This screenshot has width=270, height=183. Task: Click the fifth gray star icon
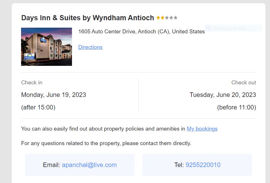pyautogui.click(x=176, y=17)
